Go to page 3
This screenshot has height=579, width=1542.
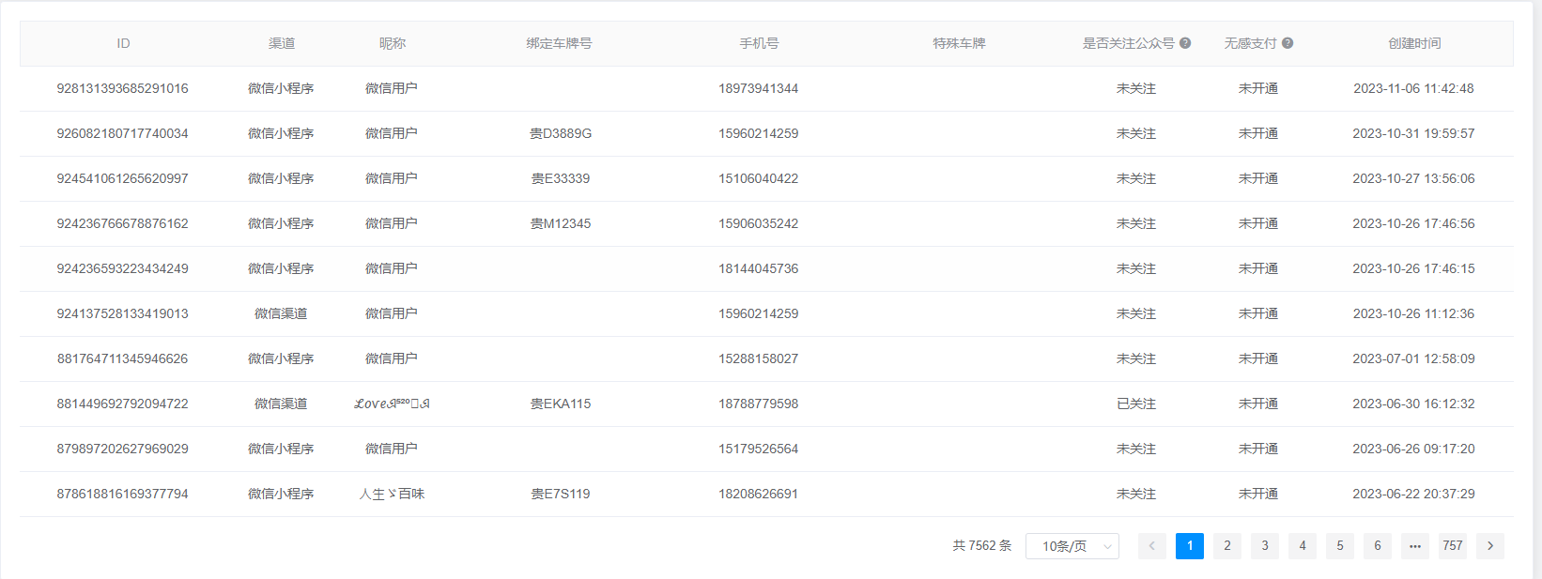[1264, 546]
